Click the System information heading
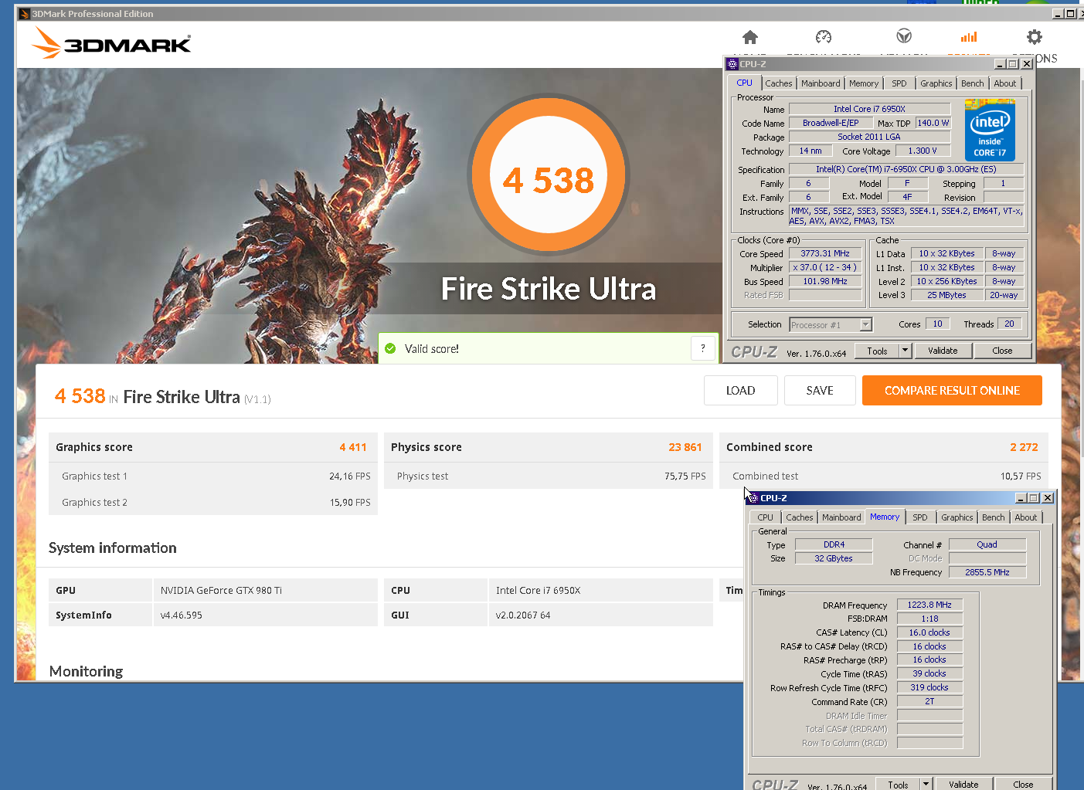1084x790 pixels. tap(113, 548)
